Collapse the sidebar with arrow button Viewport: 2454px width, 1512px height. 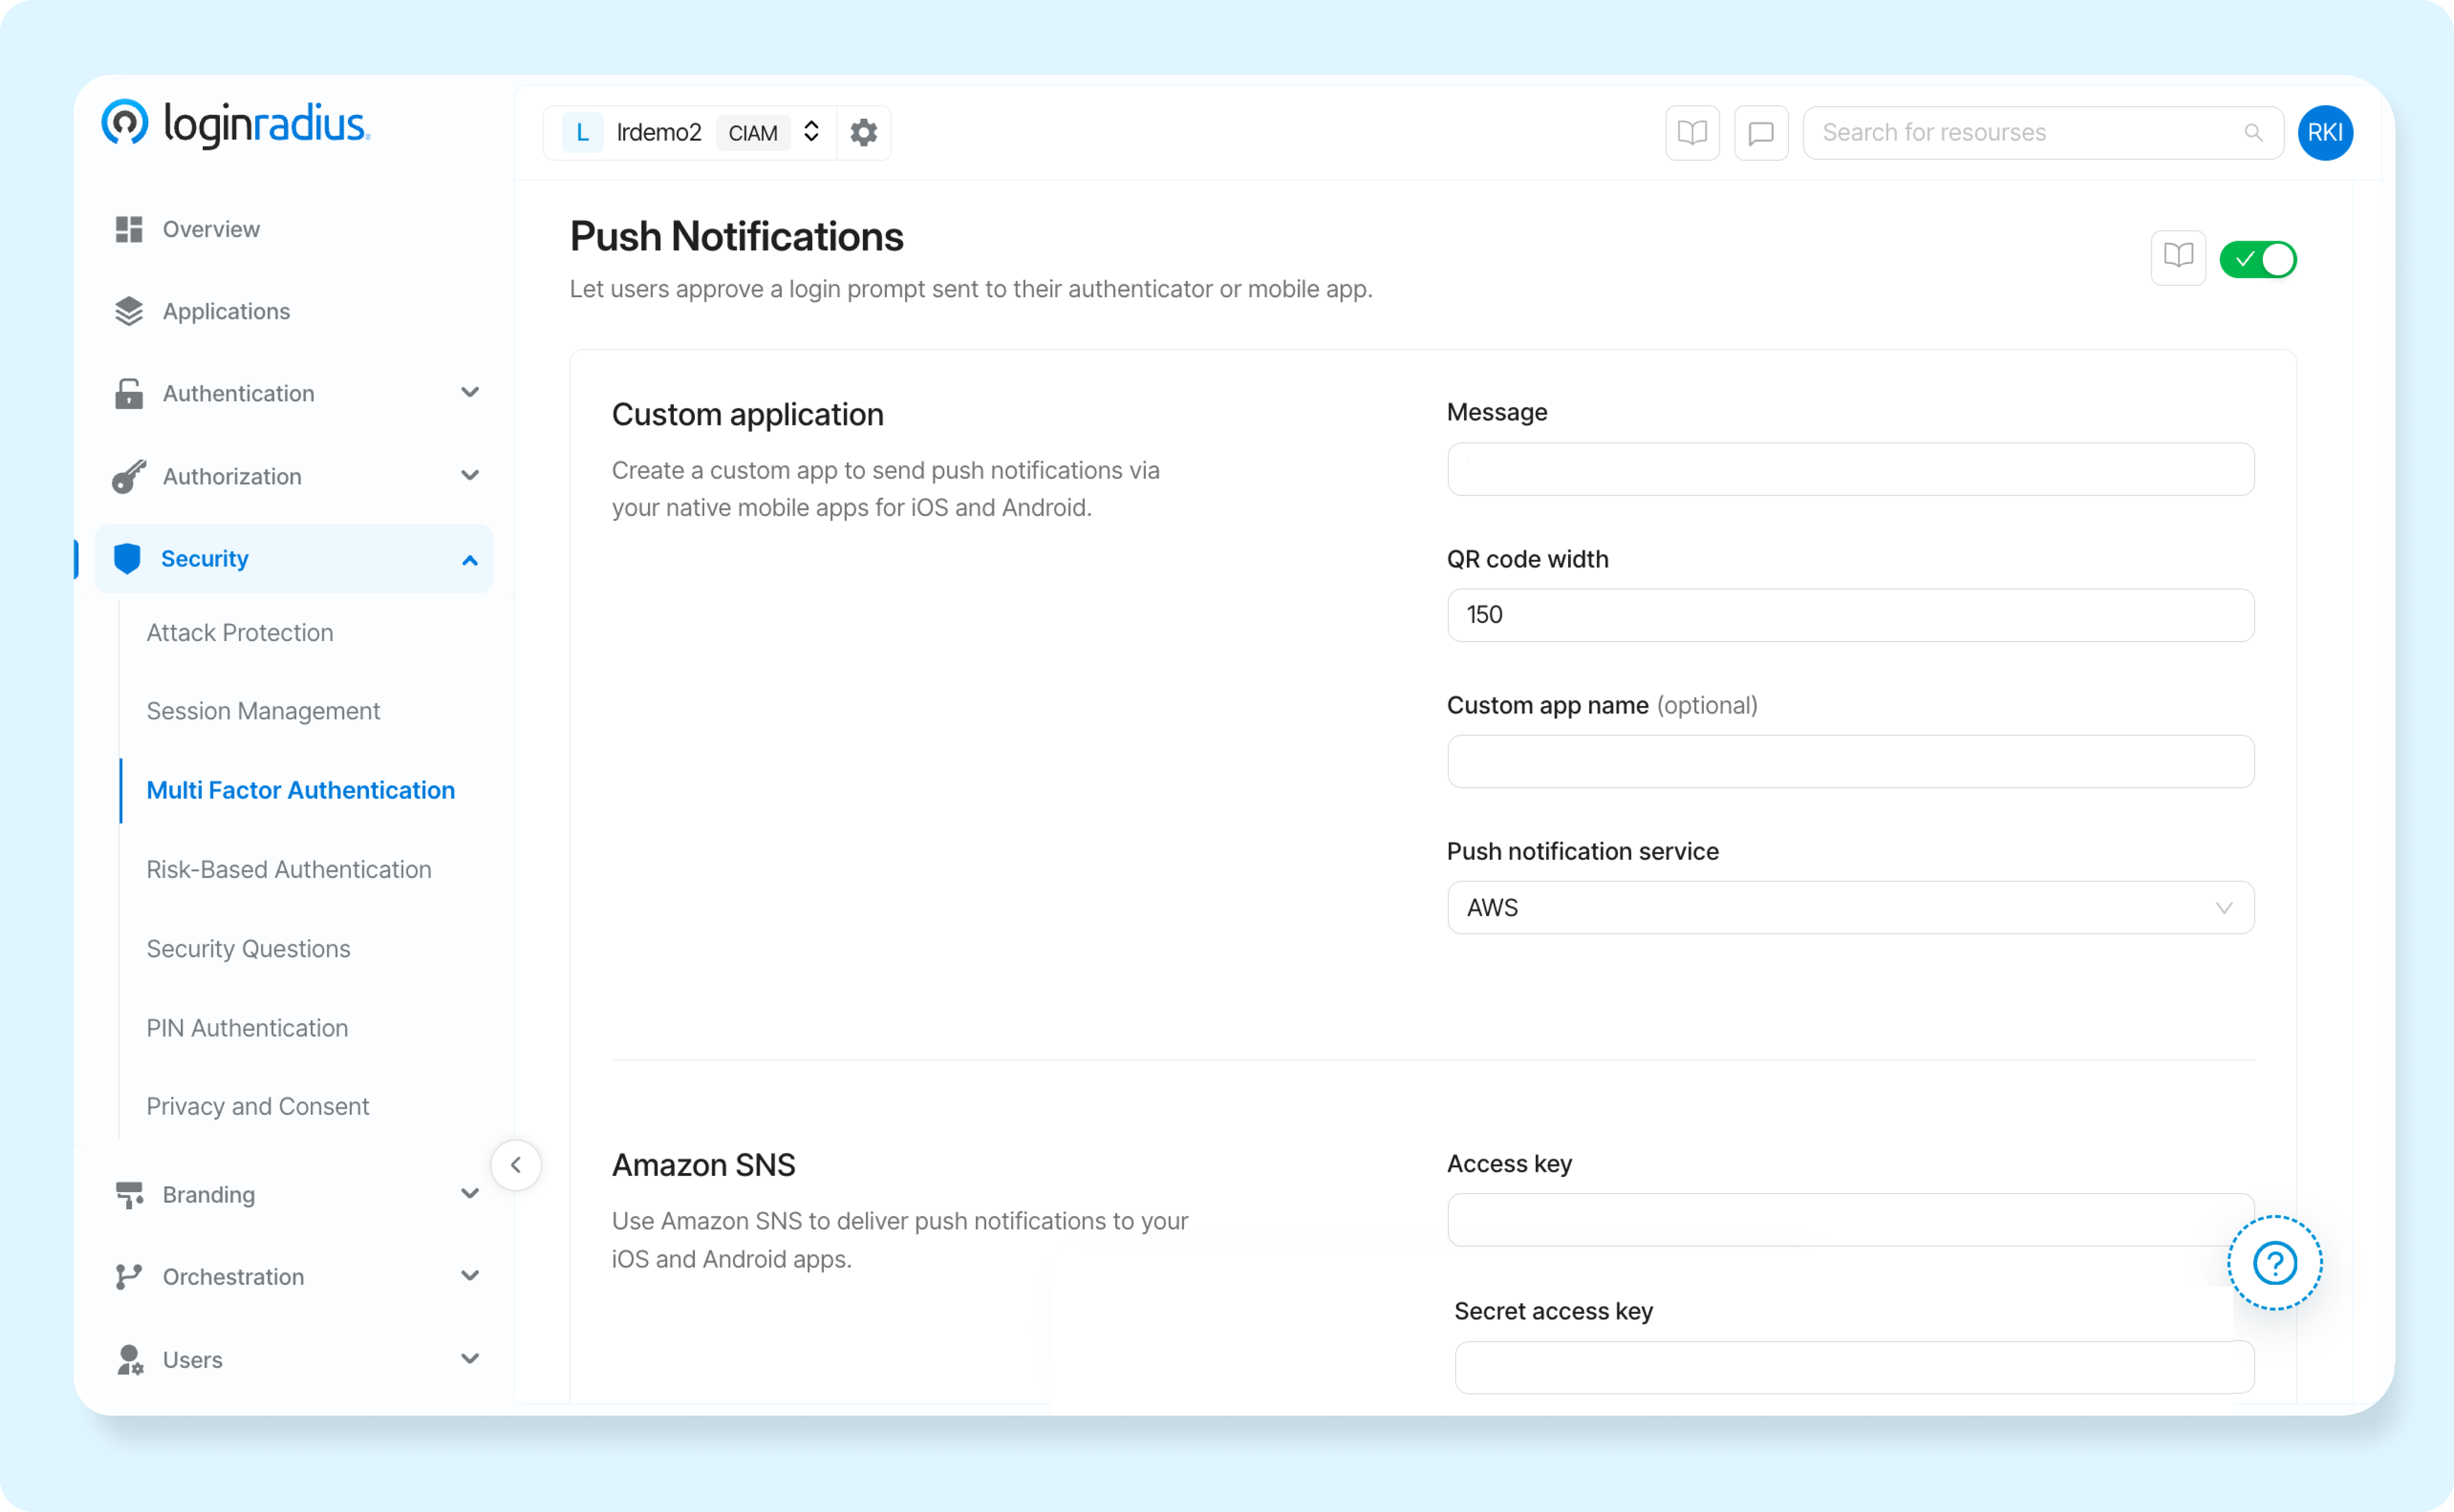click(516, 1164)
